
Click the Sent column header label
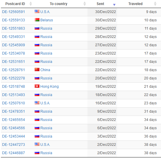coord(100,4)
